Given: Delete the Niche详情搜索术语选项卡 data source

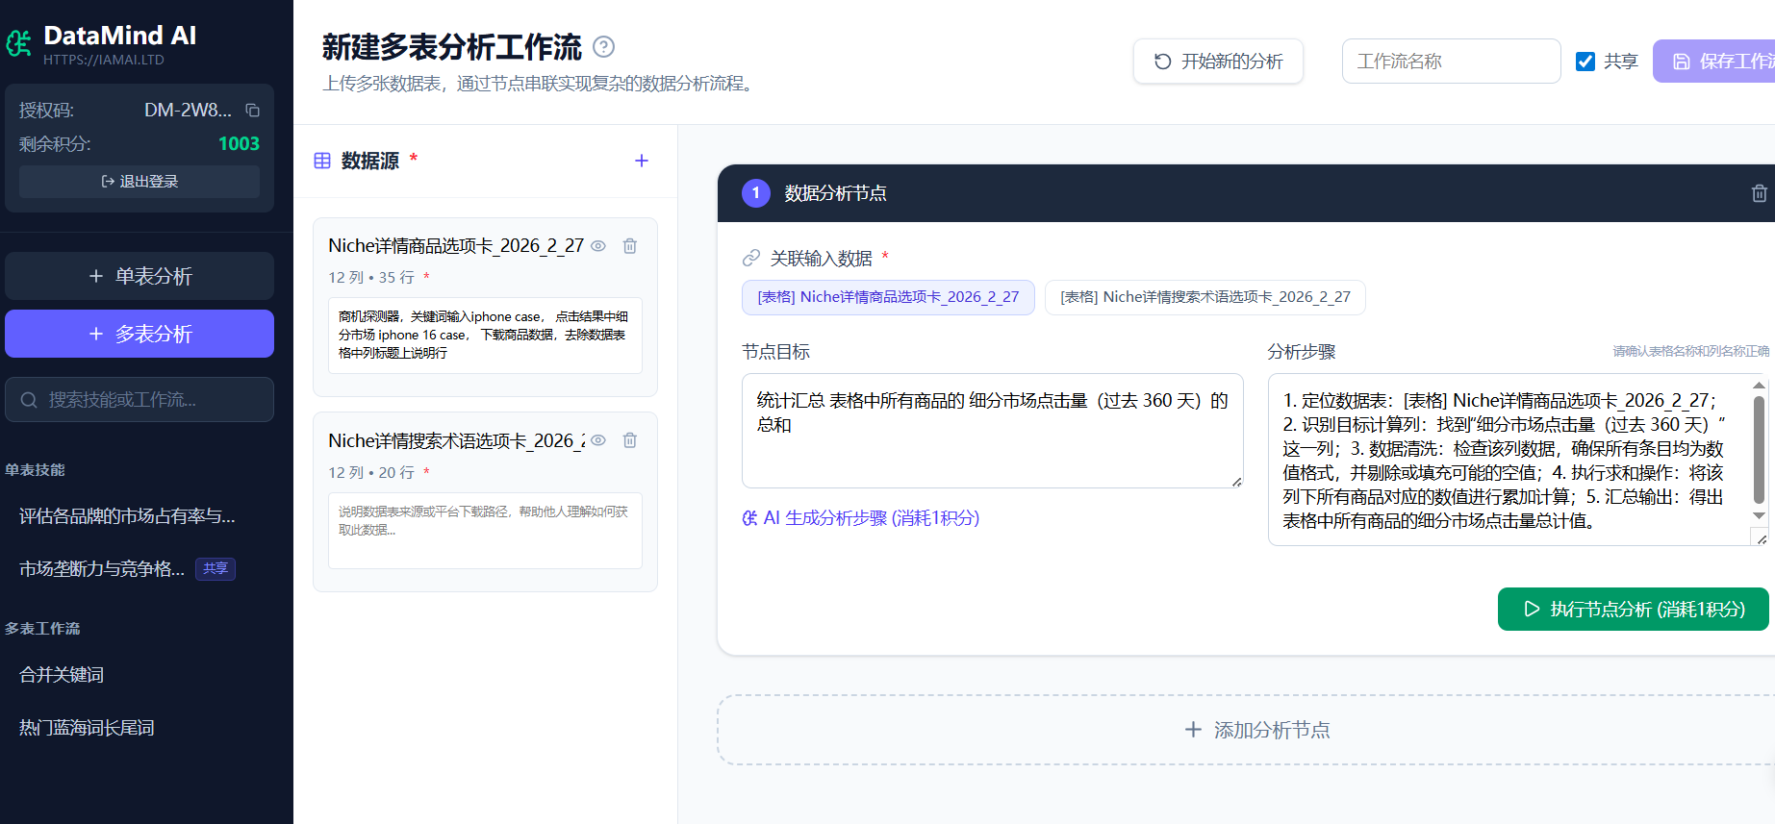Looking at the screenshot, I should point(630,440).
